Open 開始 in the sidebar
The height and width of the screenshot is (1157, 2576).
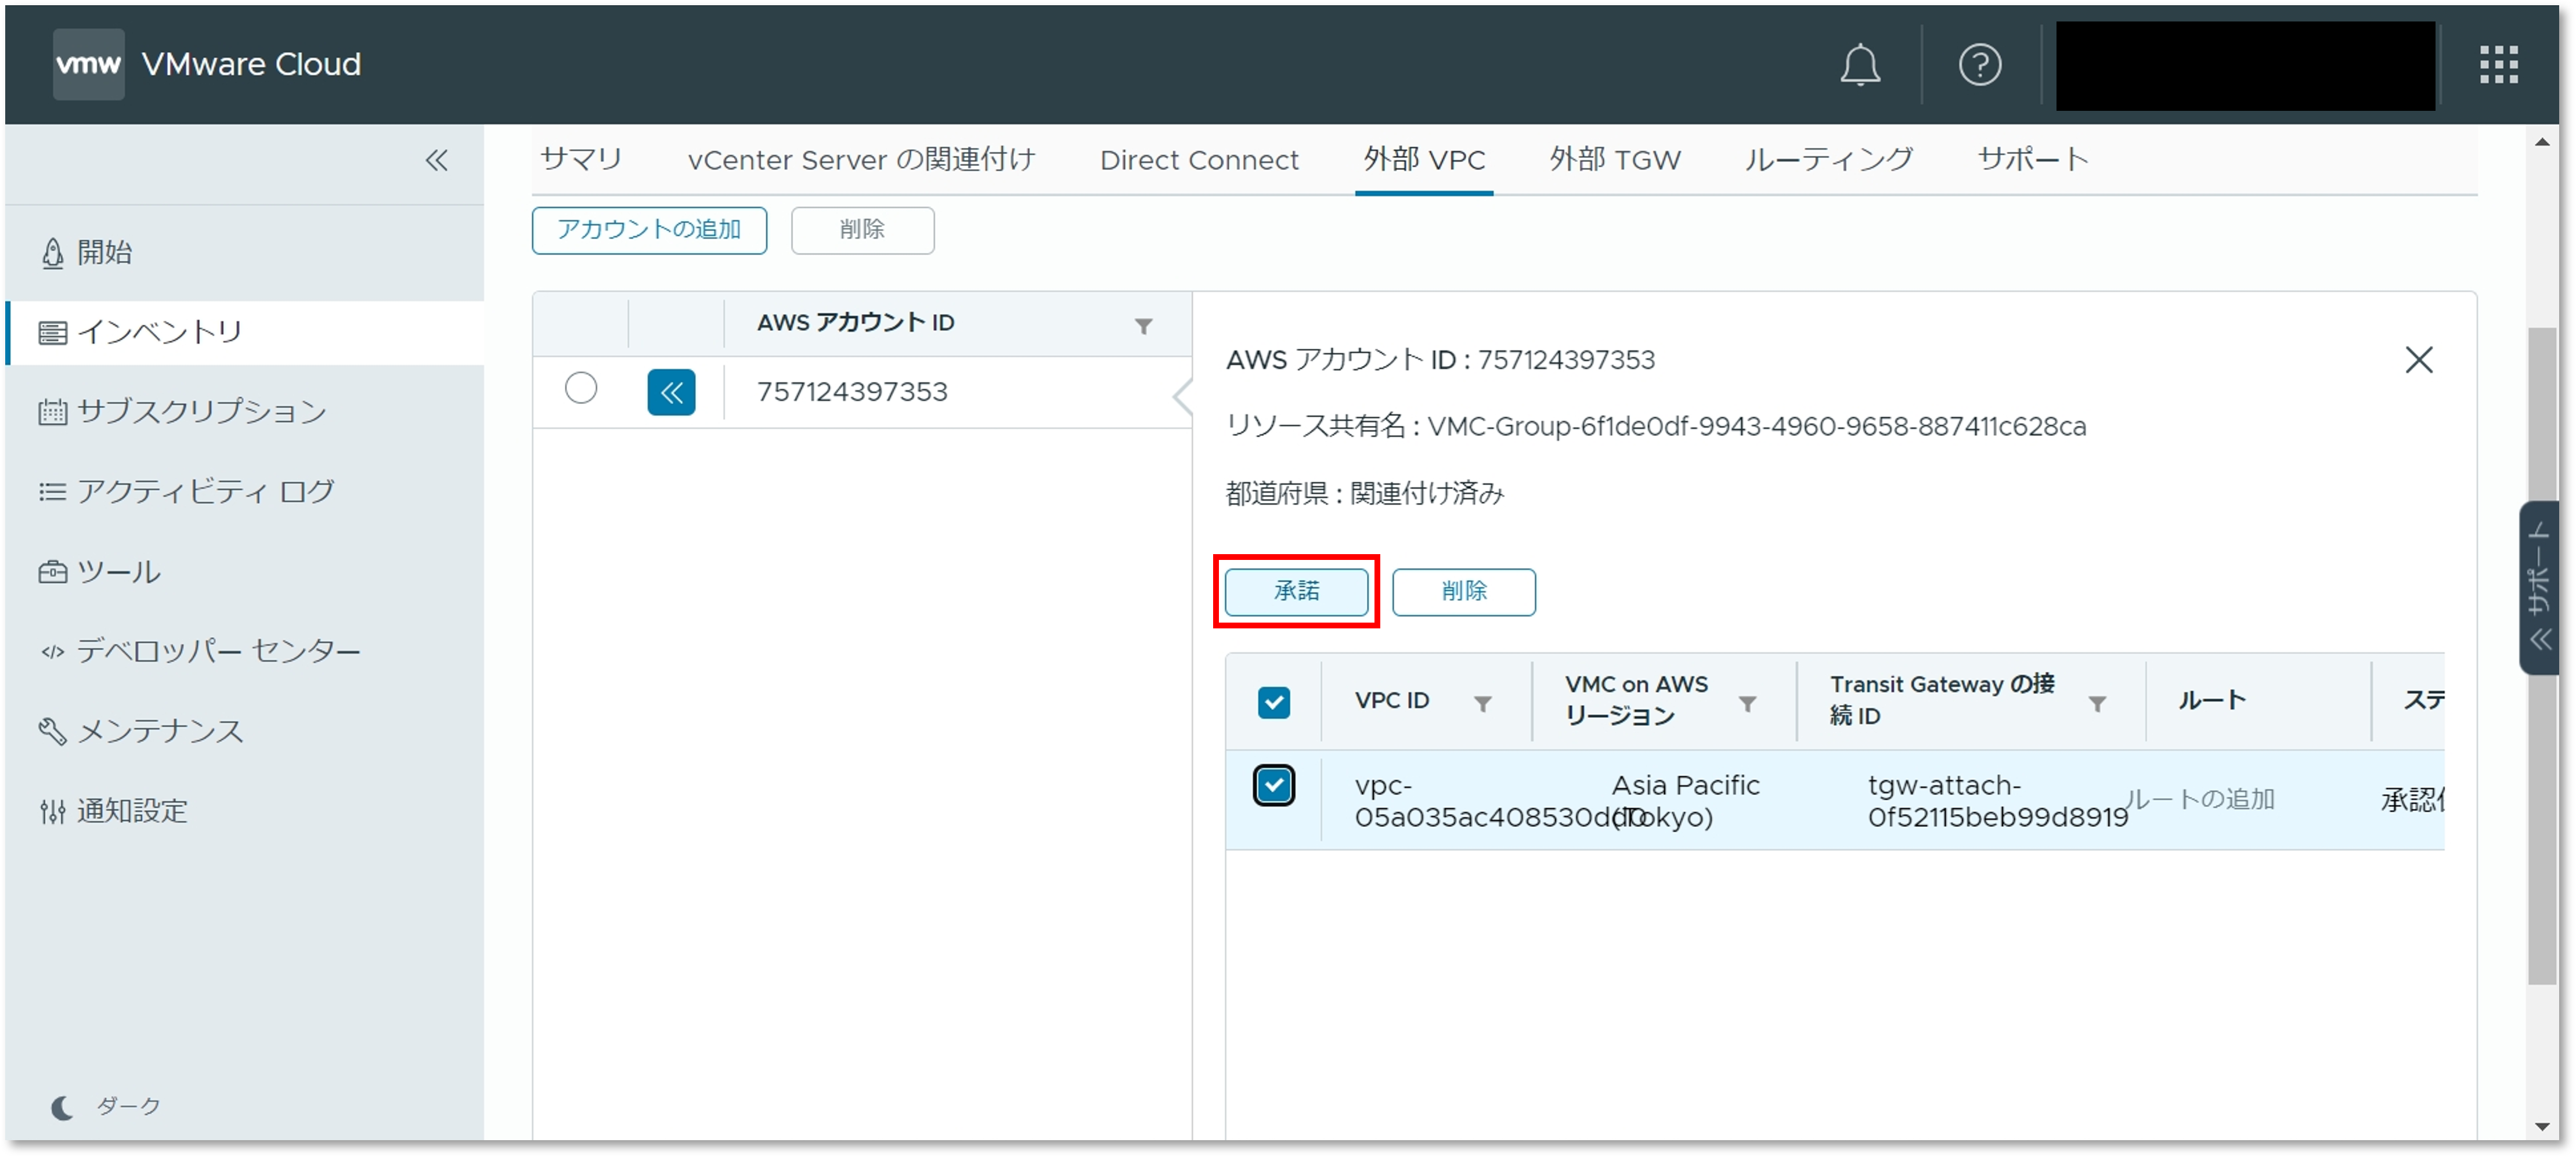[x=104, y=253]
